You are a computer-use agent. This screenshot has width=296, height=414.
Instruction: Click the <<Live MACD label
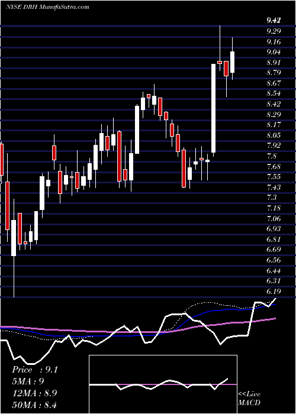click(x=249, y=399)
